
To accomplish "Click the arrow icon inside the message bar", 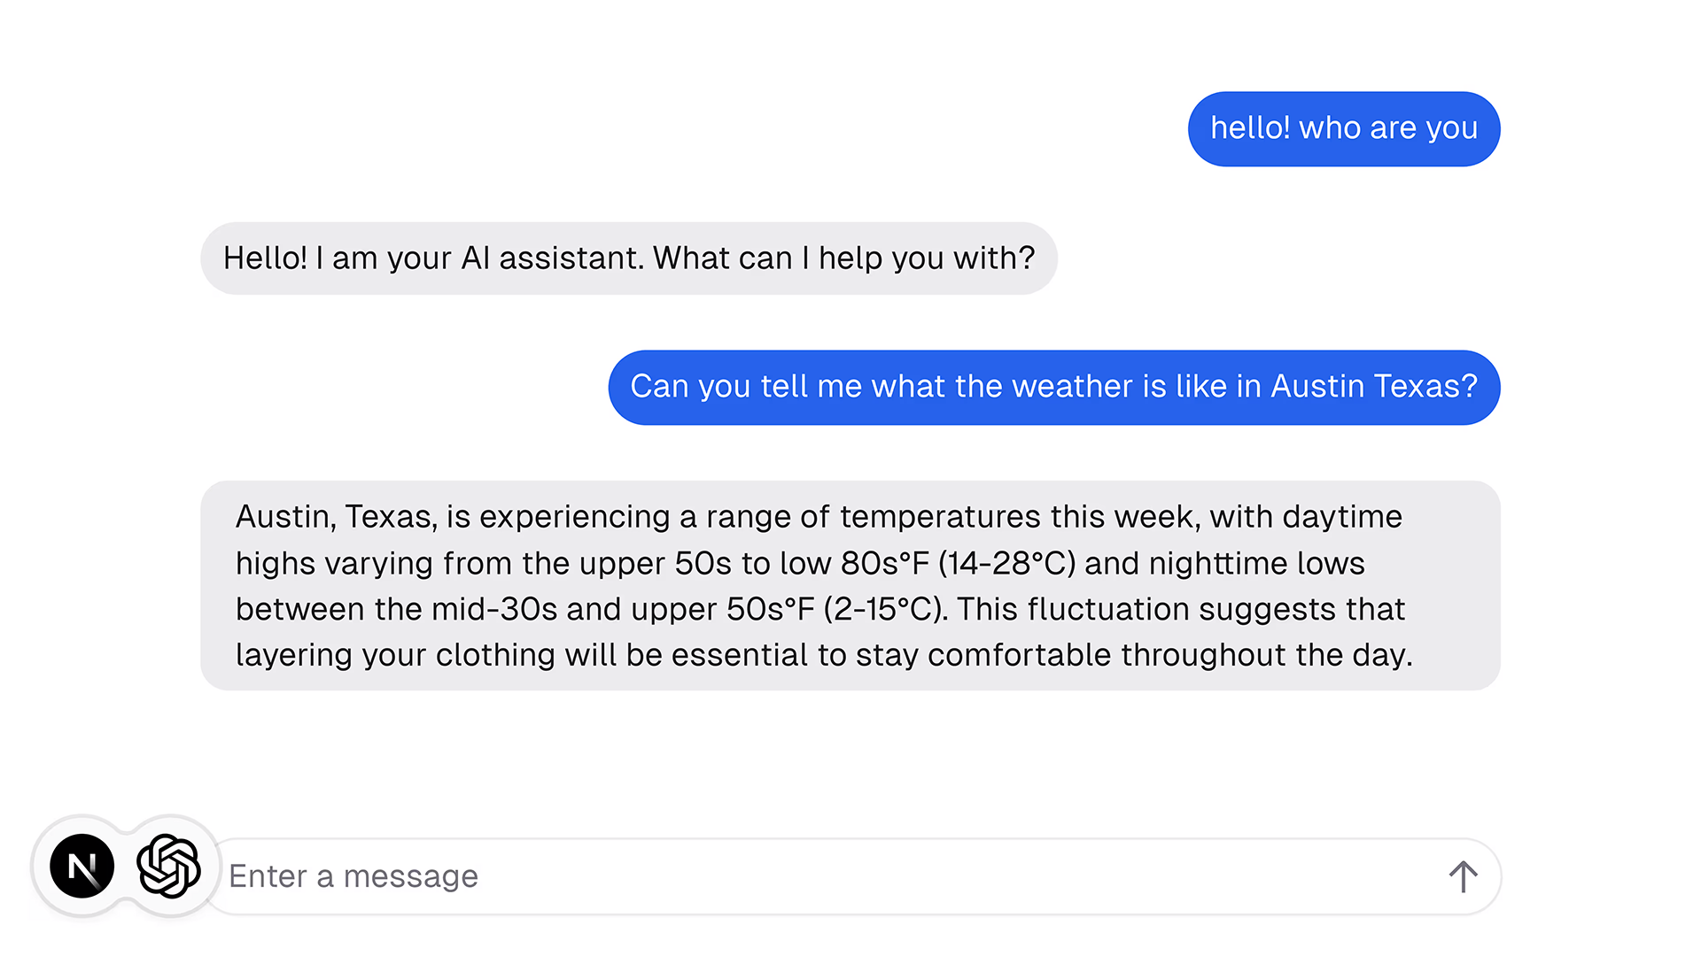I will (1464, 875).
